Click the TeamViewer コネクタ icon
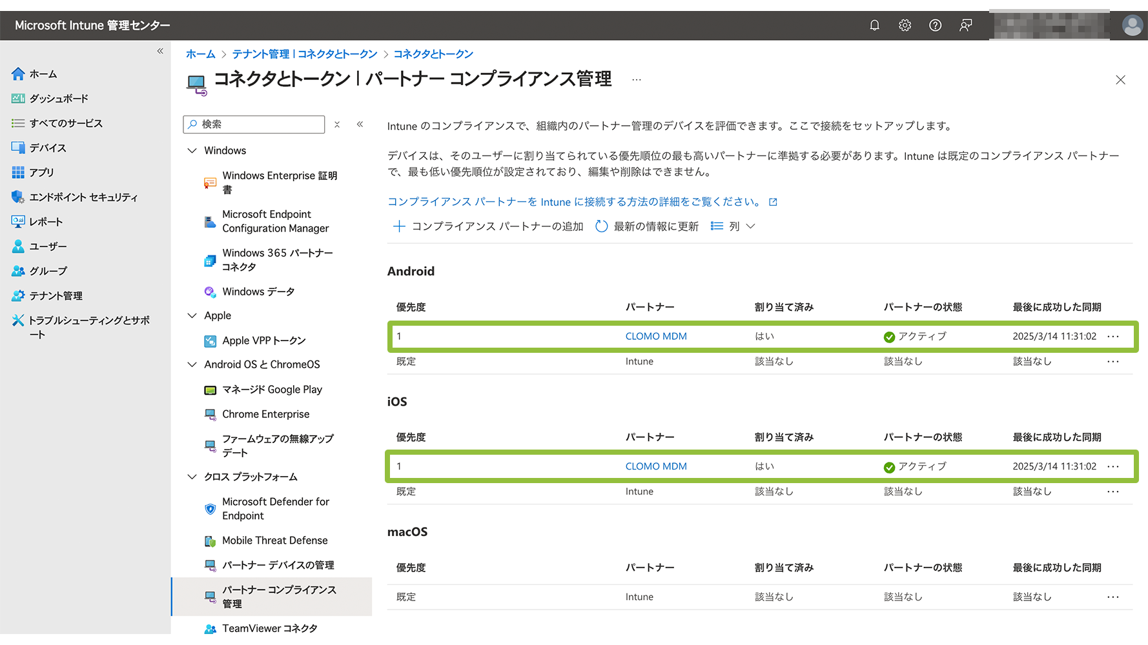Viewport: 1148px width, 645px height. [210, 628]
